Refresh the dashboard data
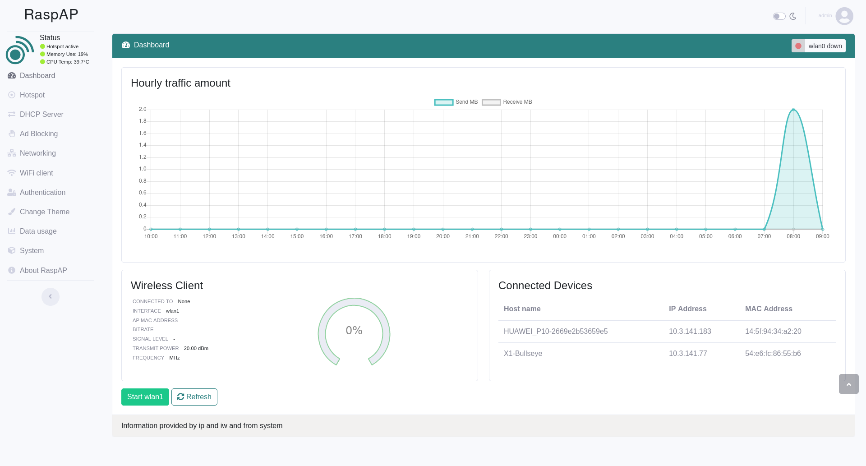The width and height of the screenshot is (866, 466). click(194, 397)
